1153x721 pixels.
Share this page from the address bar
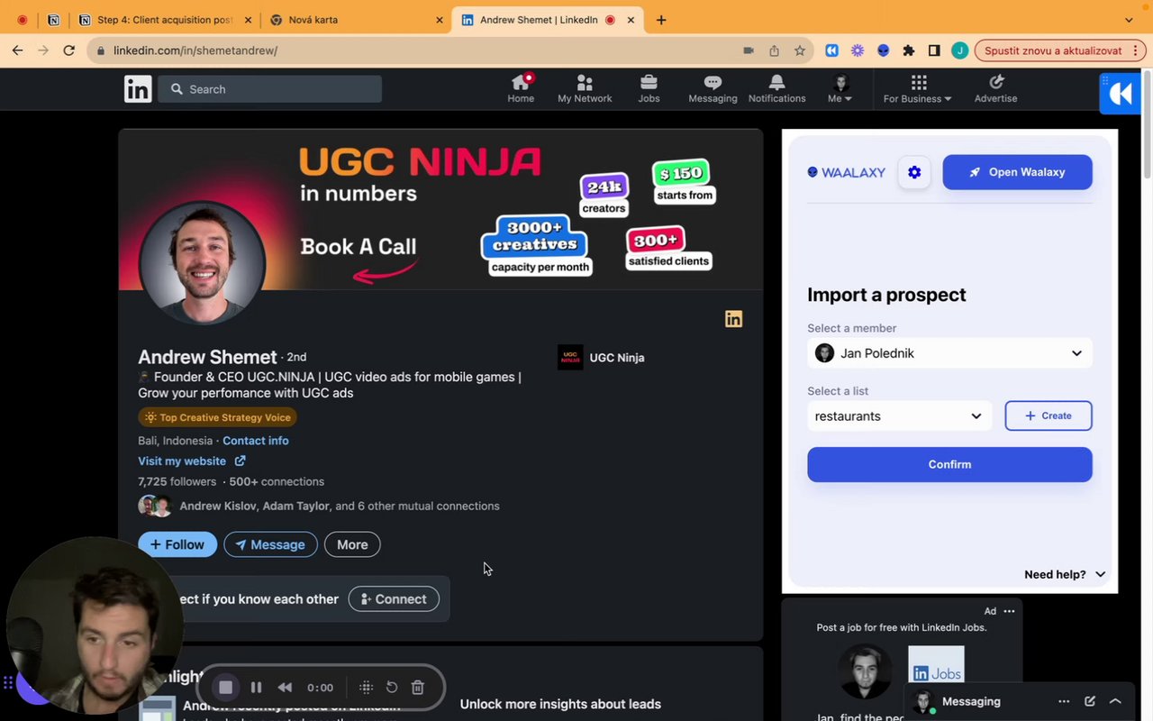tap(774, 50)
